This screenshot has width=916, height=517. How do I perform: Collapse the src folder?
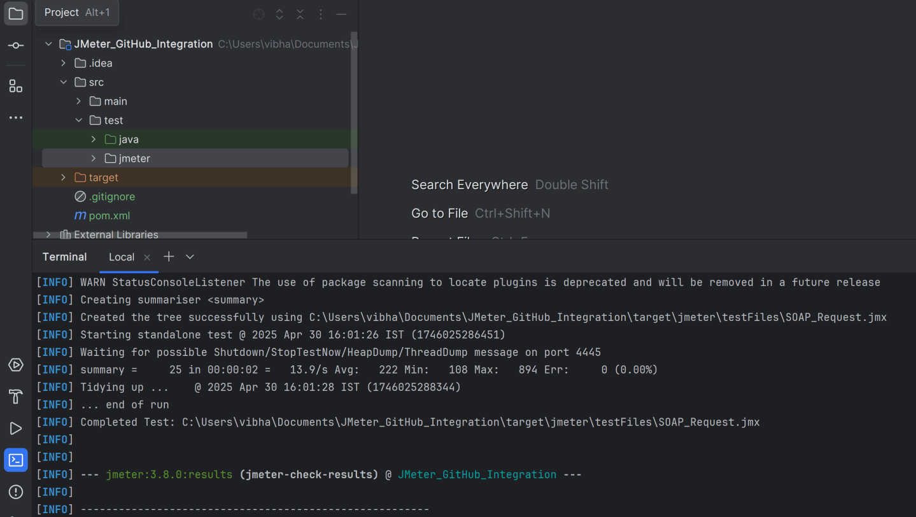coord(63,82)
